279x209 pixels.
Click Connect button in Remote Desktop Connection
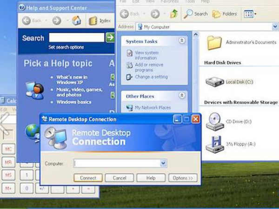88,178
